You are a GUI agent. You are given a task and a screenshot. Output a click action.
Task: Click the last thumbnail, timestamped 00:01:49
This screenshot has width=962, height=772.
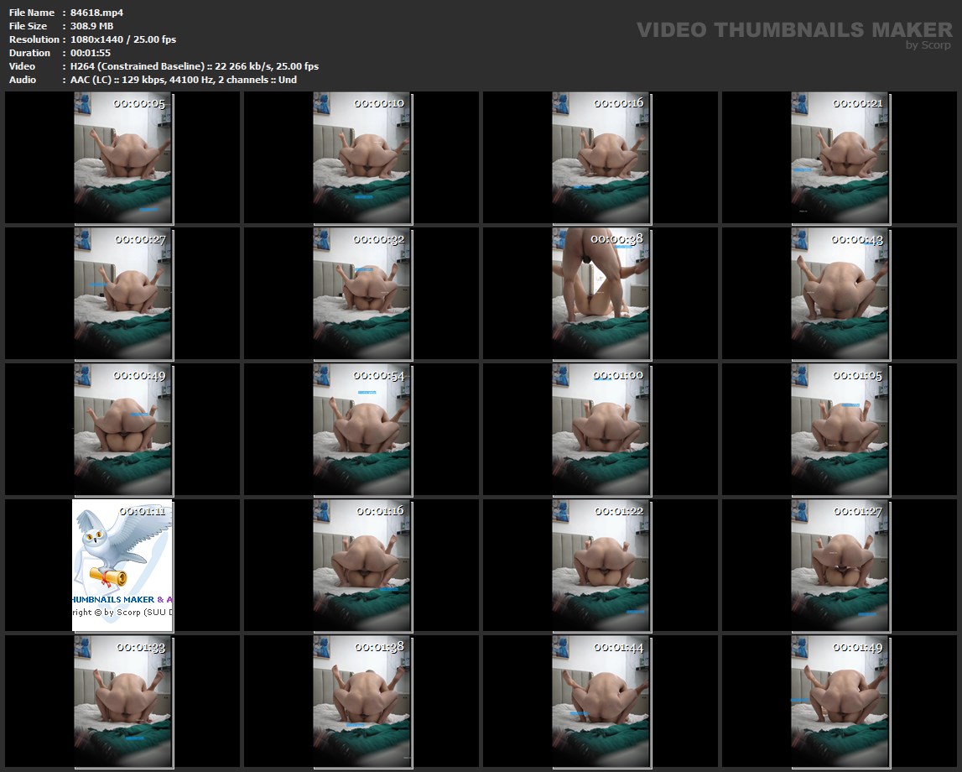click(840, 701)
